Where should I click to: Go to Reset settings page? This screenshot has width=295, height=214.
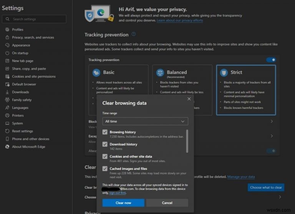[23, 131]
